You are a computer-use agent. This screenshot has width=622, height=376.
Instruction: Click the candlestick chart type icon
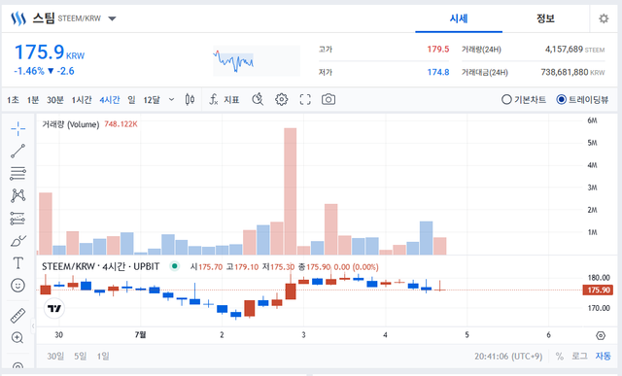(190, 99)
